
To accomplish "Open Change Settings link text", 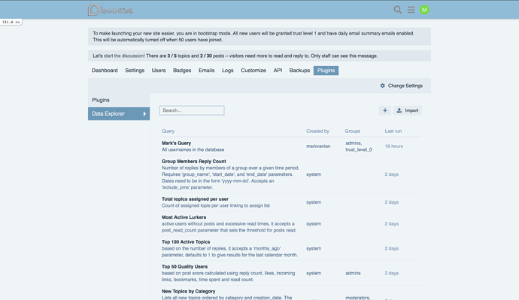I will pos(405,86).
